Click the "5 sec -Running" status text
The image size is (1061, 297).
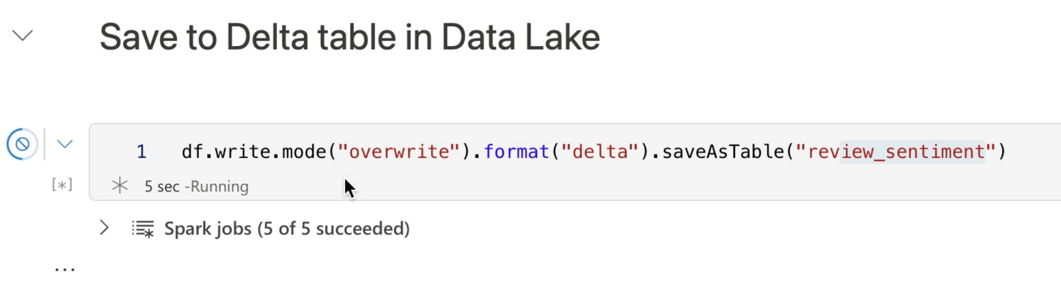(196, 186)
